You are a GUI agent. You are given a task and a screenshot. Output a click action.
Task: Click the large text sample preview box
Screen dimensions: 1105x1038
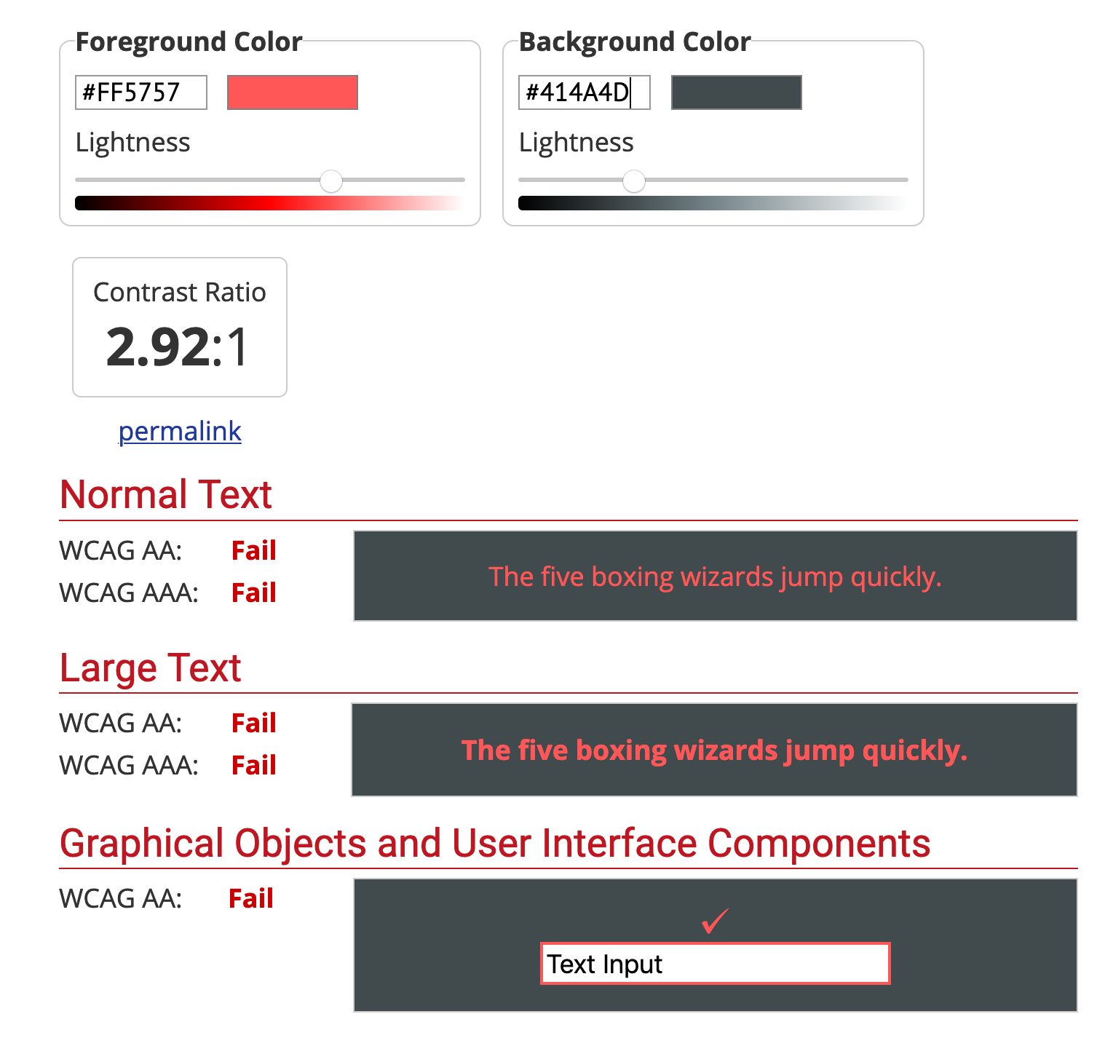click(x=715, y=750)
